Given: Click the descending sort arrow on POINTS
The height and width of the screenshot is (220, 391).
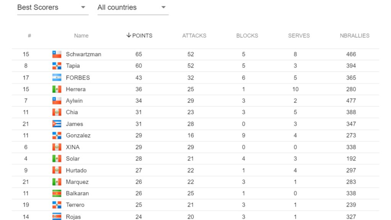Looking at the screenshot, I should point(129,36).
